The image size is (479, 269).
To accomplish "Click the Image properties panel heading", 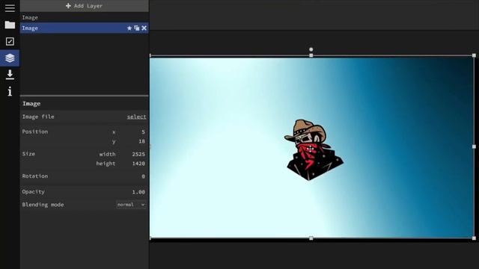I will tap(31, 104).
